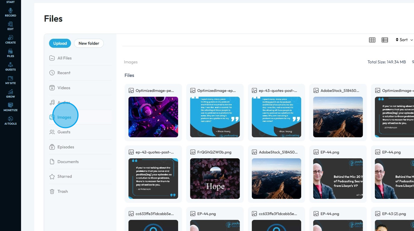
Task: Open the Monetize section
Action: click(10, 107)
